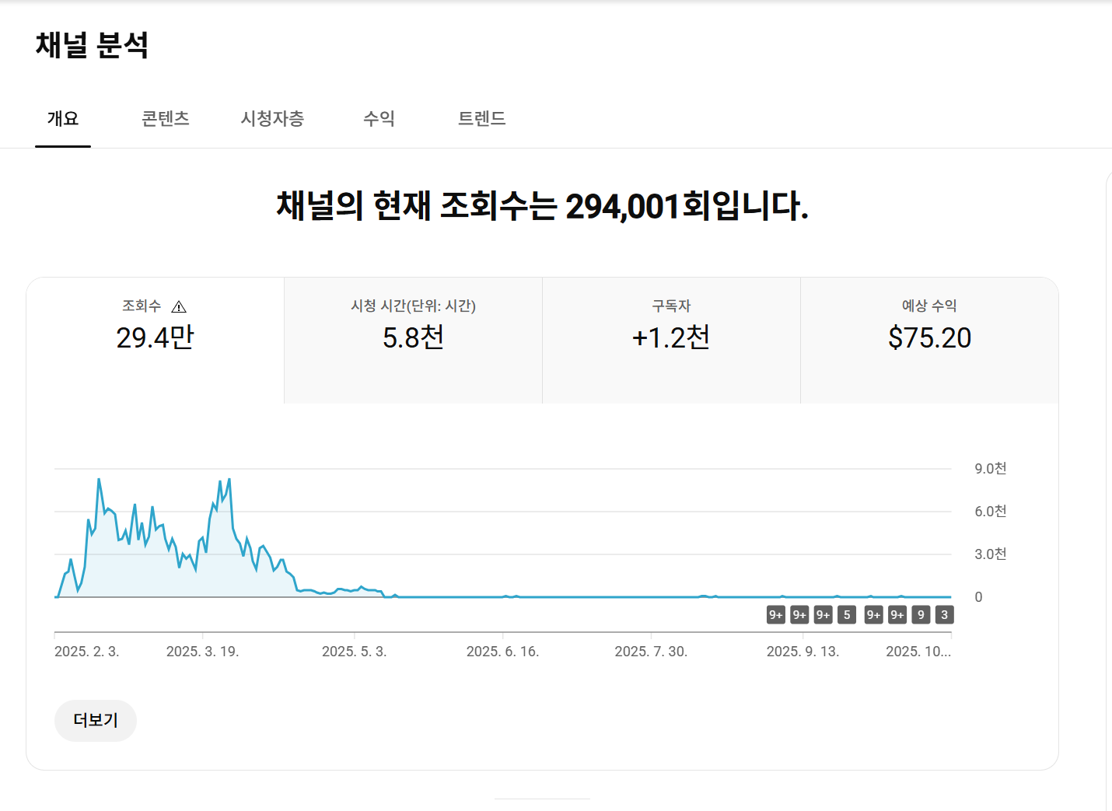Select the 수익 tab

tap(379, 119)
